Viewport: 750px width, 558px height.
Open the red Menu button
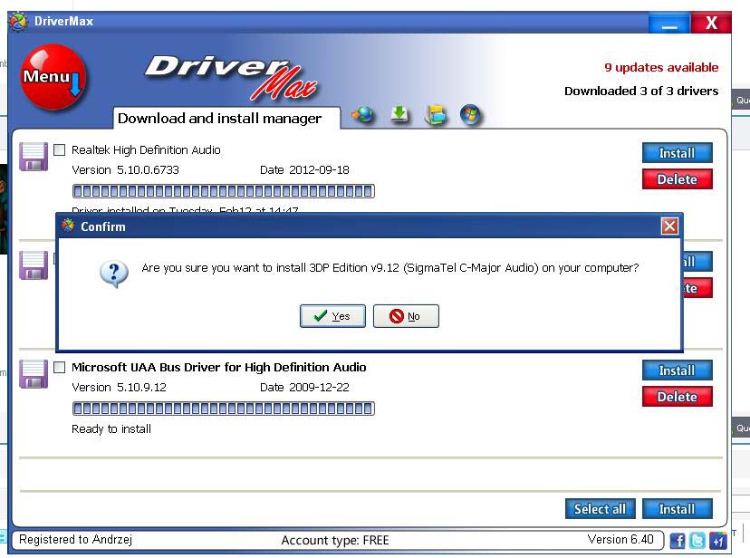coord(53,78)
